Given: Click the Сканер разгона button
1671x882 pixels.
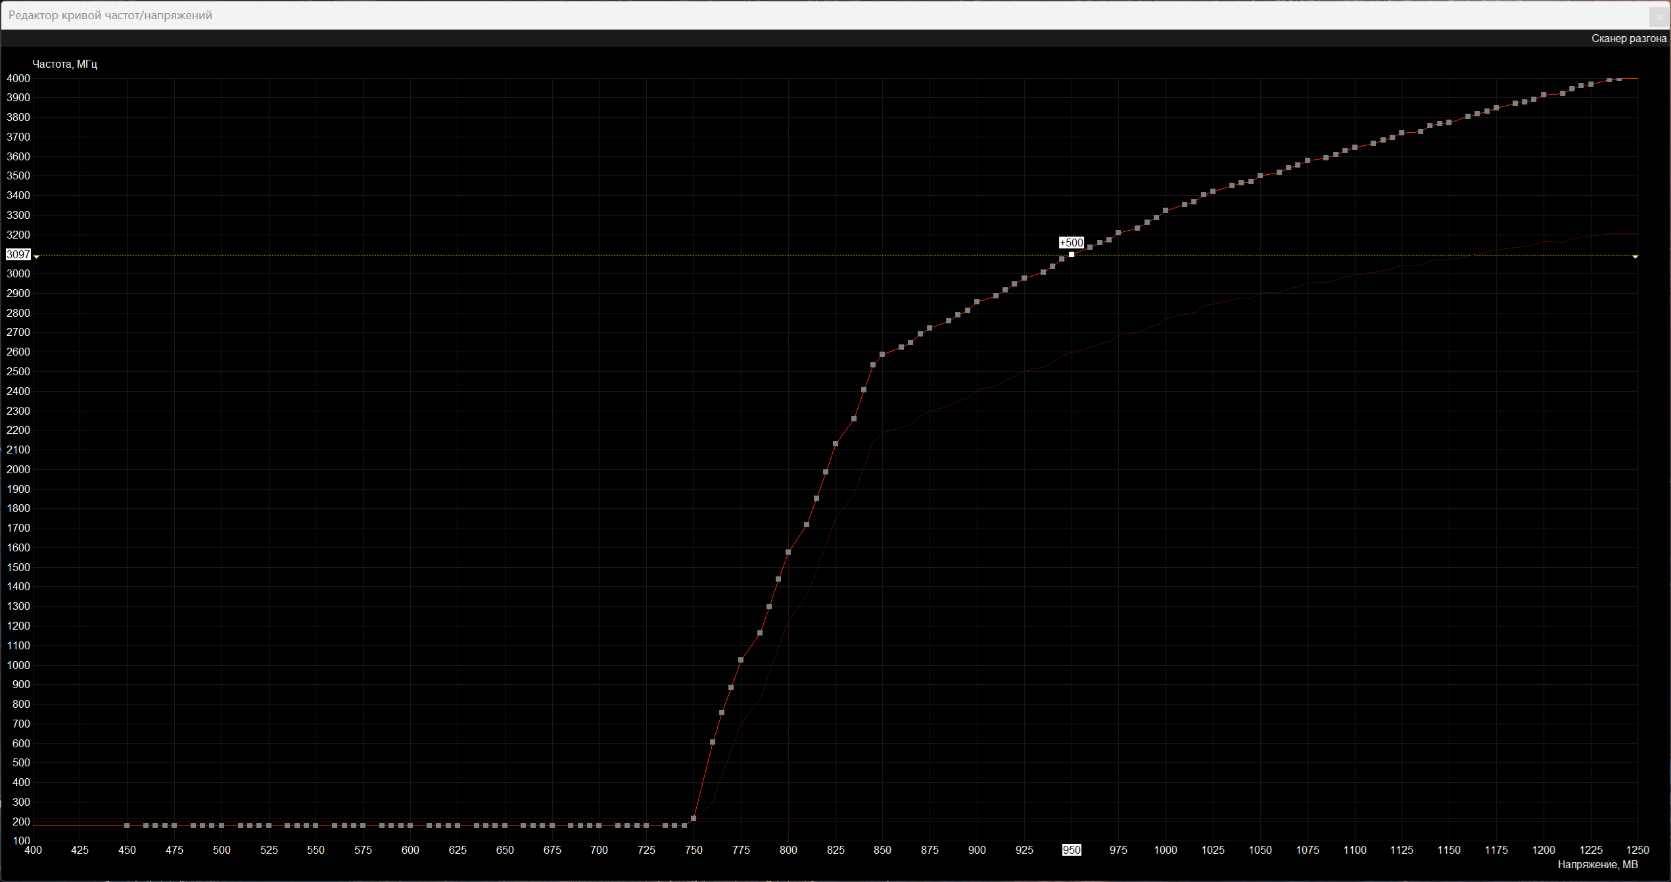Looking at the screenshot, I should (1628, 39).
